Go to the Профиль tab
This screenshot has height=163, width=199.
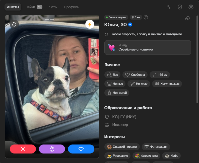(71, 7)
